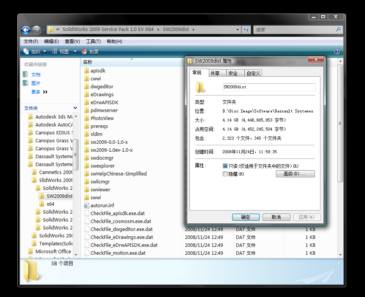
Task: Click the SW2009dist folder name field
Action: pyautogui.click(x=269, y=87)
